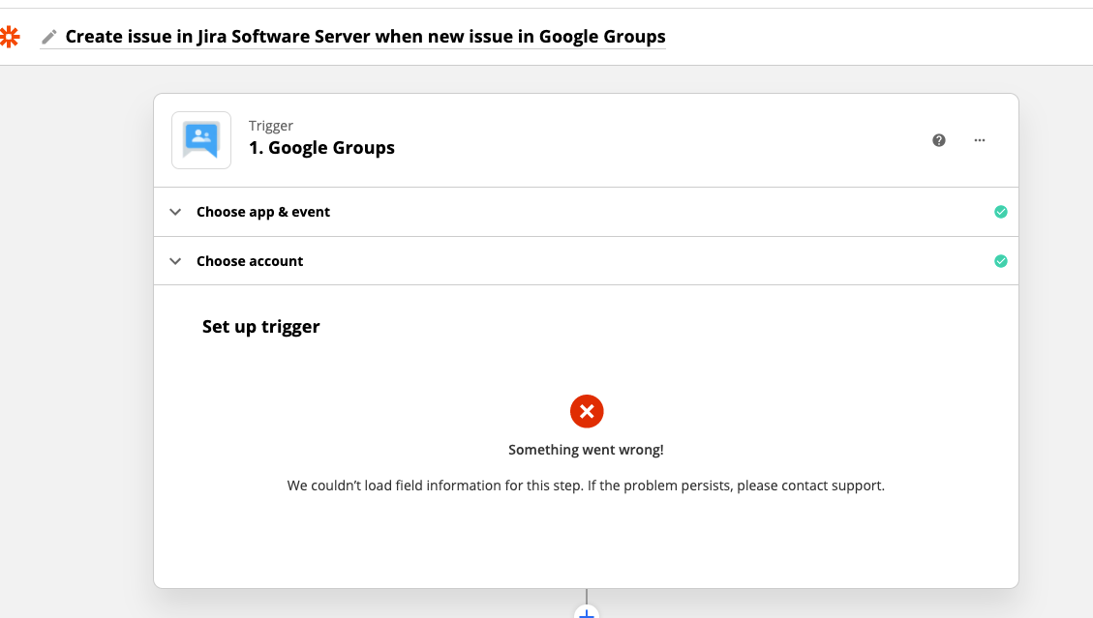Click the Set up trigger heading

click(x=260, y=327)
